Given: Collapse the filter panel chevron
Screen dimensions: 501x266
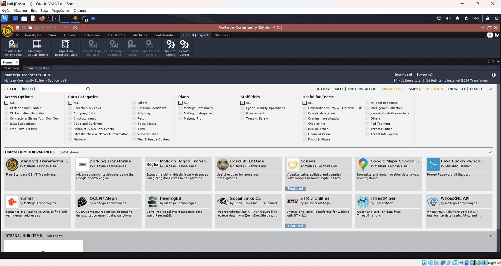Looking at the screenshot, I should 490,89.
